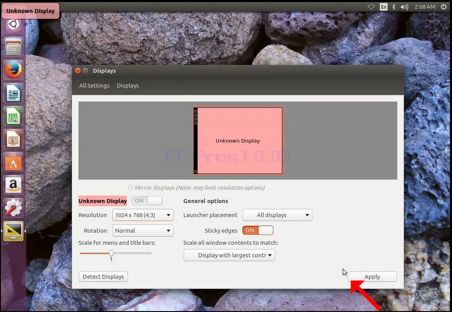Click the 2:08 AM clock
Viewport: 452px width, 312px height.
pyautogui.click(x=425, y=7)
